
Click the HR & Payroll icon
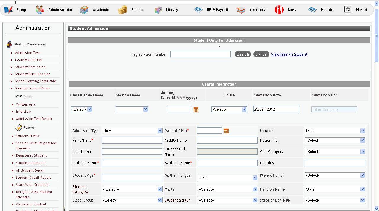(198, 10)
